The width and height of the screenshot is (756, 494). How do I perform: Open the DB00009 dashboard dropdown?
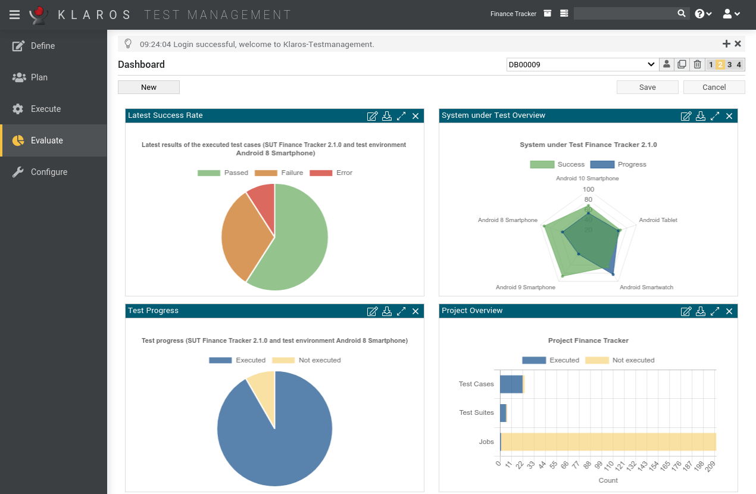(x=582, y=64)
